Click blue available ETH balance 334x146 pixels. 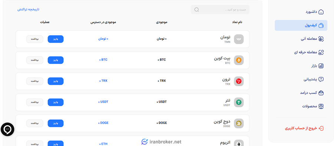coord(103,144)
